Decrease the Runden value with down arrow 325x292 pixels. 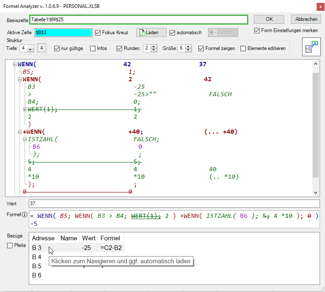[x=154, y=50]
